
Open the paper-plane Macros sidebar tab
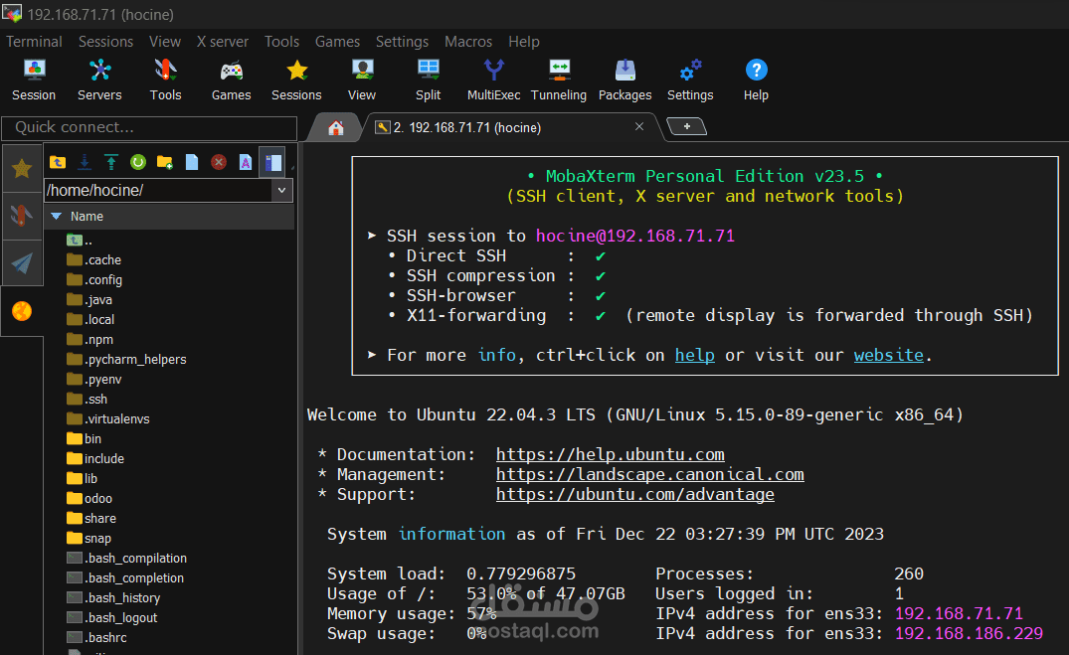tap(22, 263)
